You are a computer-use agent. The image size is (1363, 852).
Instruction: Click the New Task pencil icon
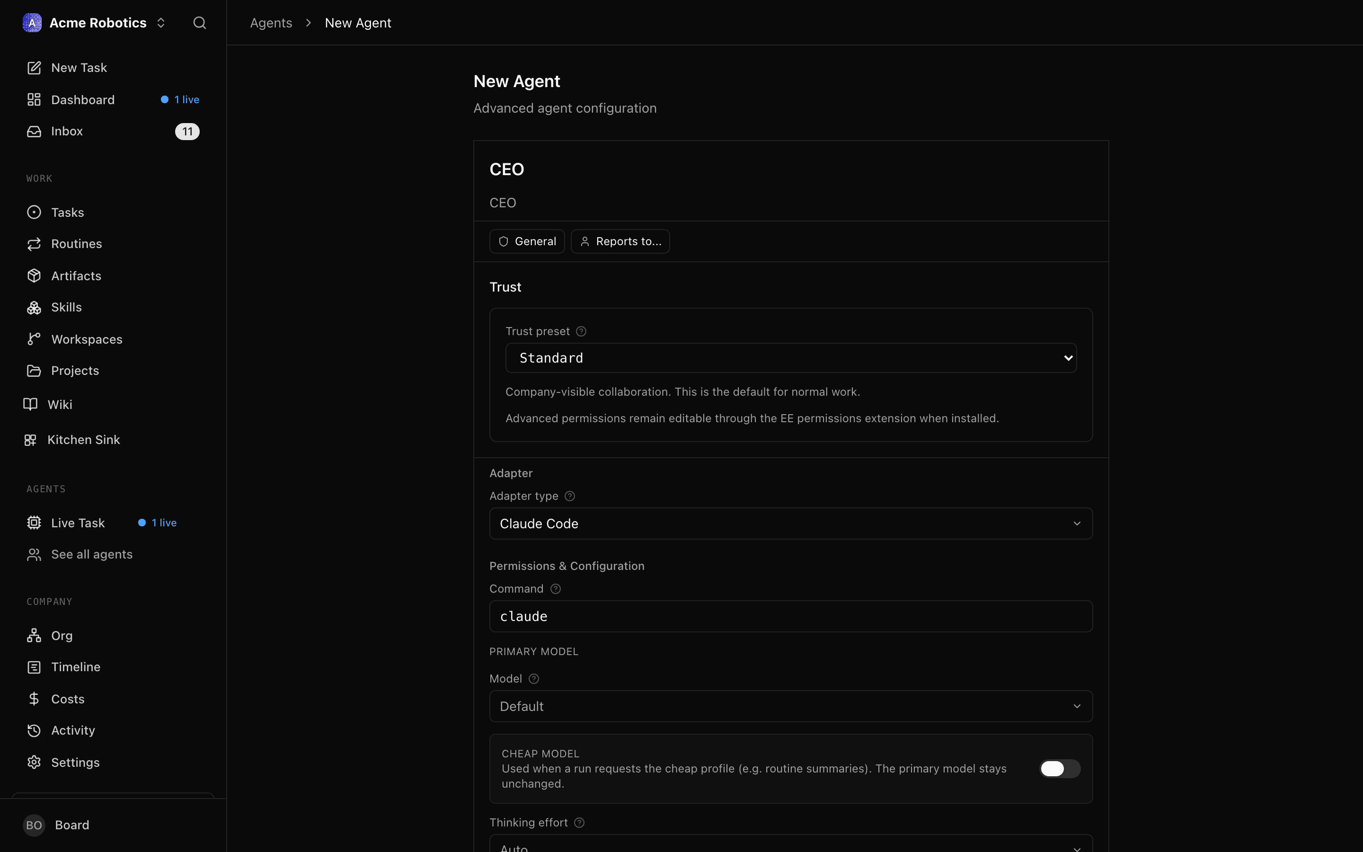click(x=34, y=68)
